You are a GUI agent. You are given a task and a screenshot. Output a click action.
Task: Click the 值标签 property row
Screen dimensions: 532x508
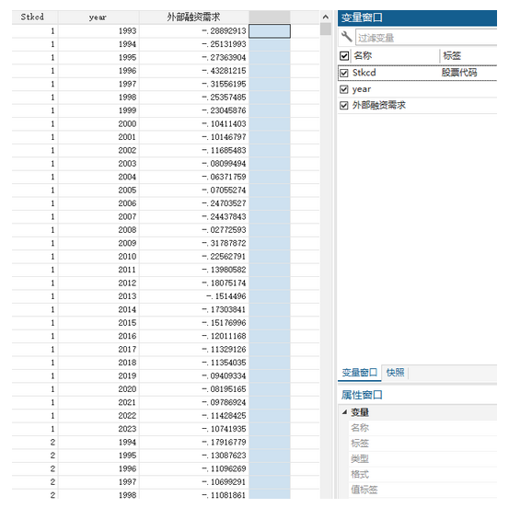click(422, 490)
